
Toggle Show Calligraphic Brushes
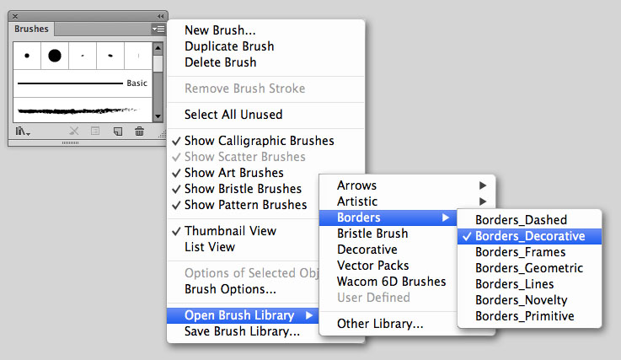259,141
